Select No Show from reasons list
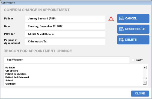This screenshot has width=152, height=99. [10, 68]
